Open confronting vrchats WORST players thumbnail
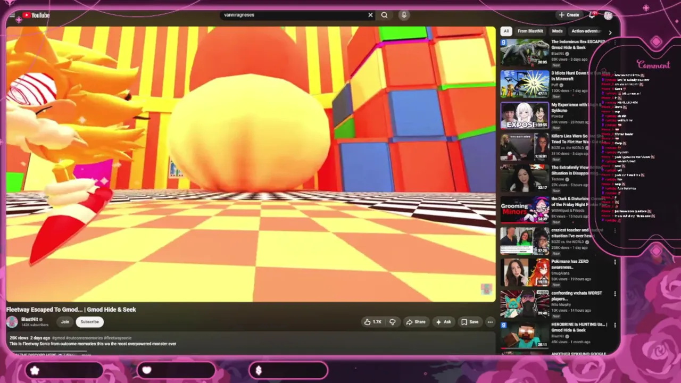The height and width of the screenshot is (383, 681). (x=525, y=303)
